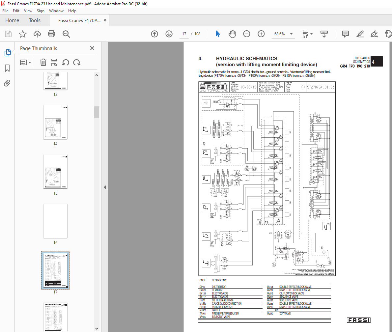The width and height of the screenshot is (392, 332).
Task: Select the highlight text tool
Action: 360,34
